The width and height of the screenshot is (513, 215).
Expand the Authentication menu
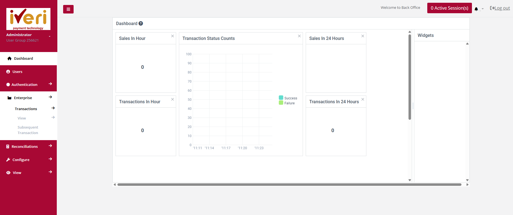pos(28,85)
